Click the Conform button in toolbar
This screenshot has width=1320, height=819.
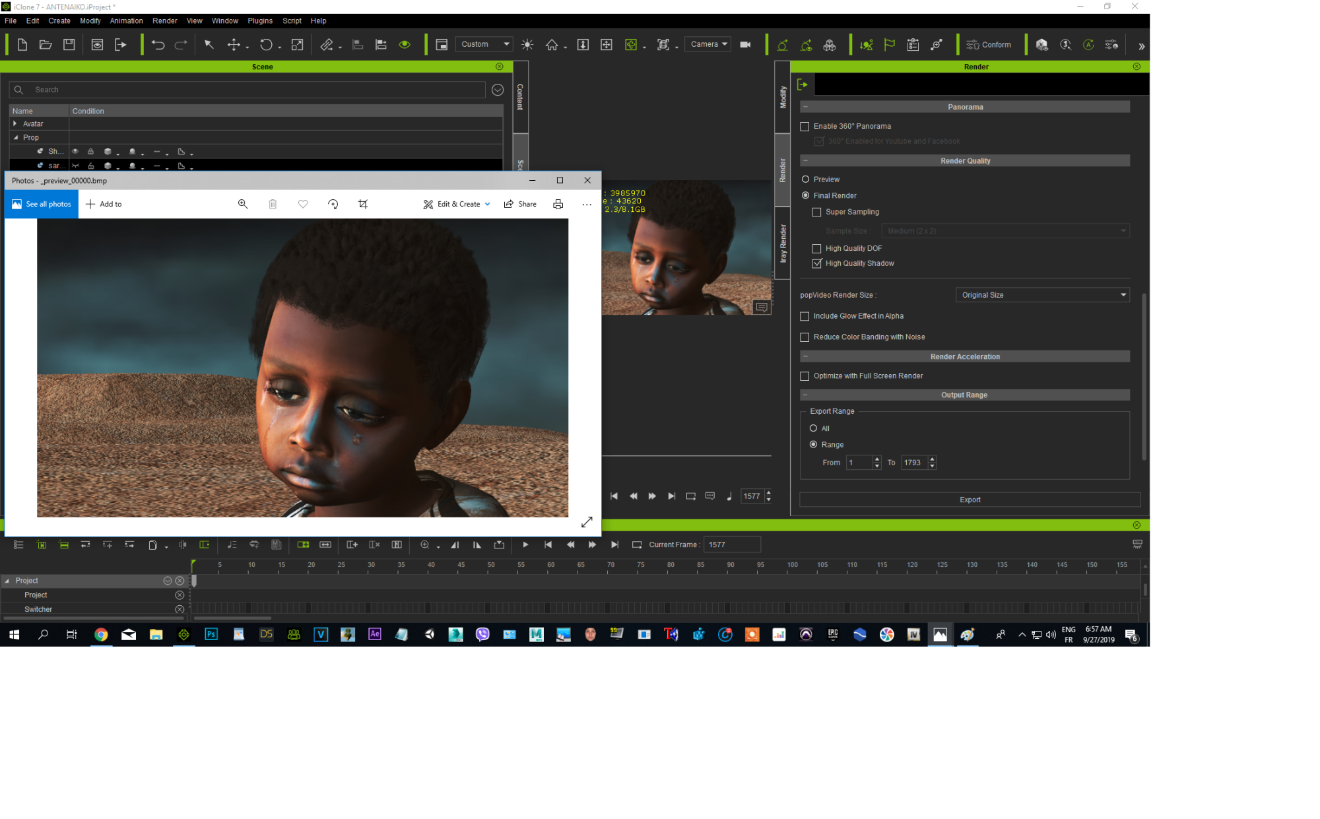(x=989, y=45)
